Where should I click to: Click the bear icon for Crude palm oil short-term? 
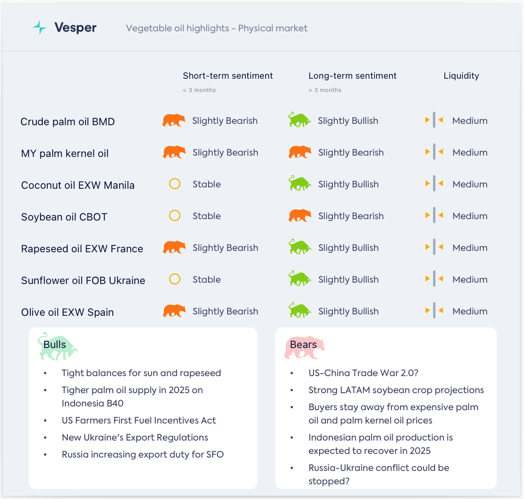pos(174,121)
